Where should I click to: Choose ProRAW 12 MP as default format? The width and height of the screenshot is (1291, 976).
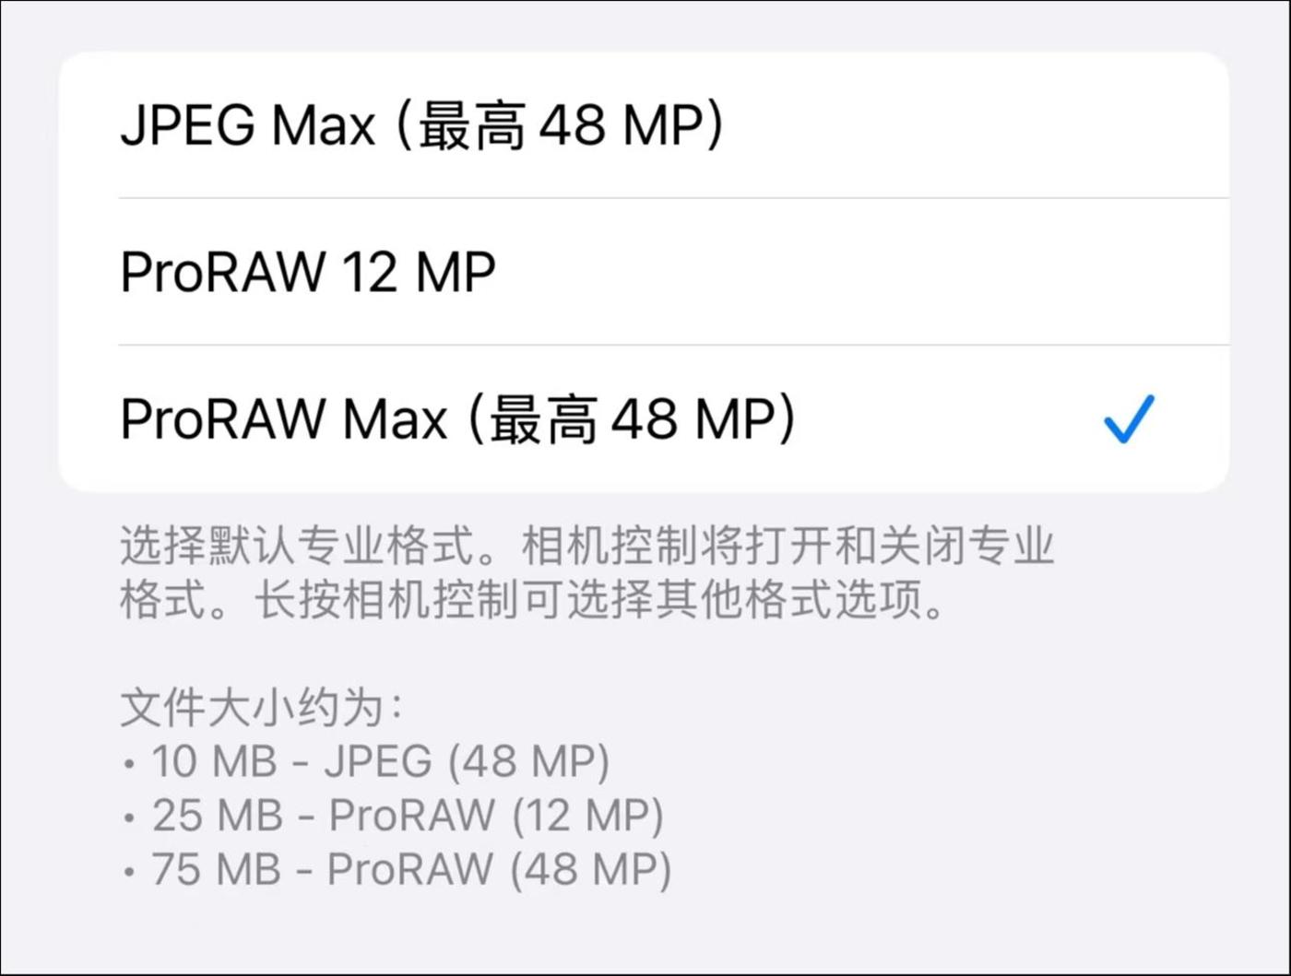click(644, 272)
